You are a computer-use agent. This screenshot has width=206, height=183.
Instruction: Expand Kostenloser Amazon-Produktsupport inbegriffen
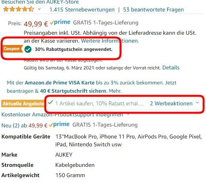click(65, 115)
